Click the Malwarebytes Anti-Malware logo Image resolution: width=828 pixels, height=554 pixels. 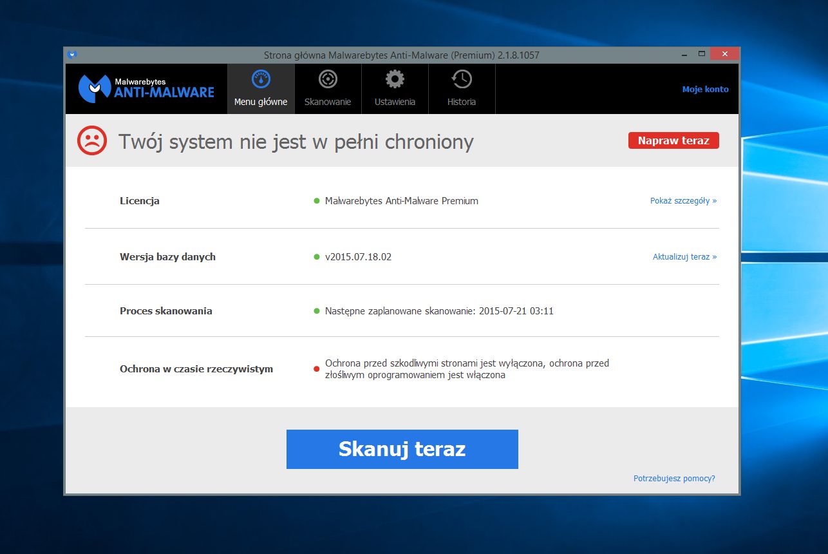tap(146, 89)
